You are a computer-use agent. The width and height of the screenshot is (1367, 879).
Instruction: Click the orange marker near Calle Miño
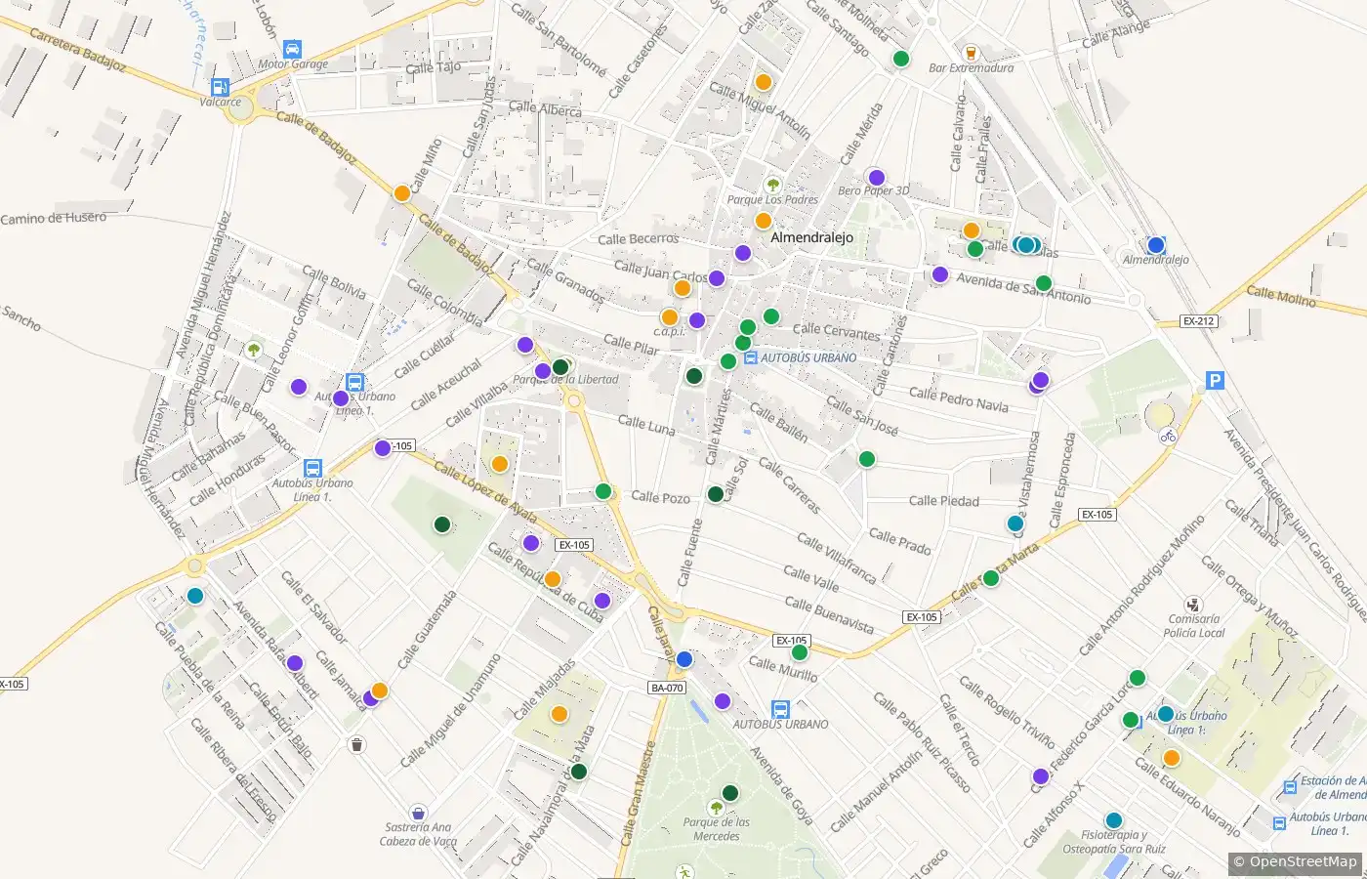[401, 193]
